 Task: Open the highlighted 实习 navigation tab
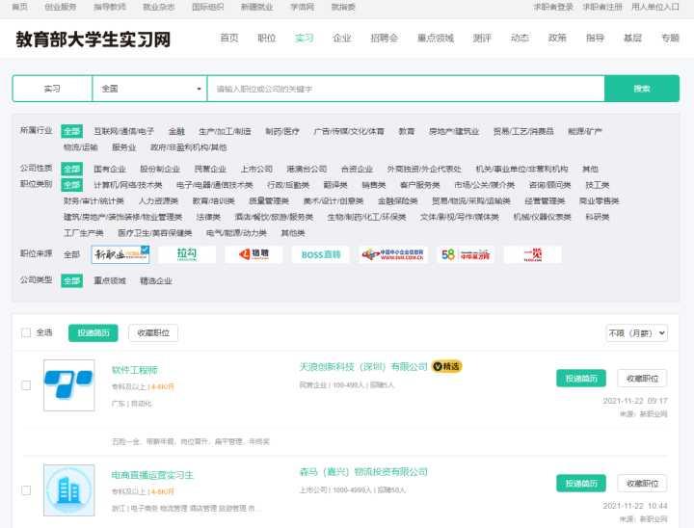[x=305, y=39]
